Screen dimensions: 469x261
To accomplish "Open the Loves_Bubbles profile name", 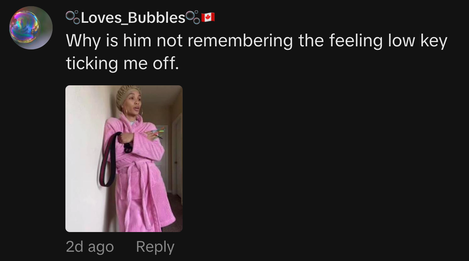I will pos(133,18).
